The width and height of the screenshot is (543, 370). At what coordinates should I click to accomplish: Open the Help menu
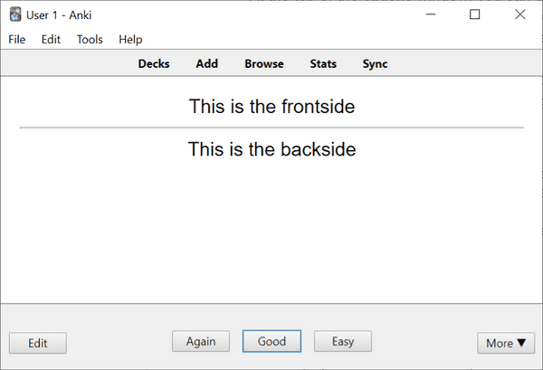130,40
